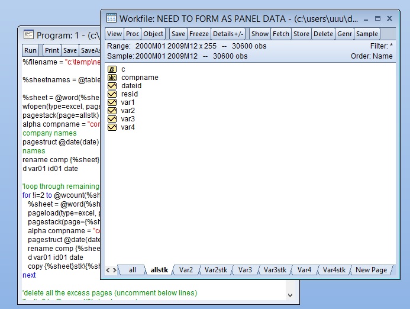410x309 pixels.
Task: Click the var3 series icon
Action: (112, 119)
